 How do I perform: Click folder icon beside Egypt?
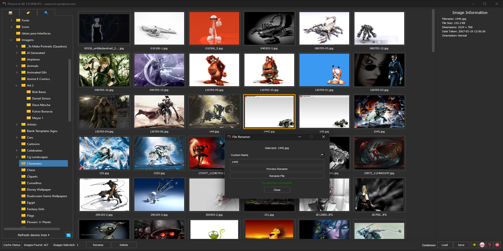(x=23, y=202)
